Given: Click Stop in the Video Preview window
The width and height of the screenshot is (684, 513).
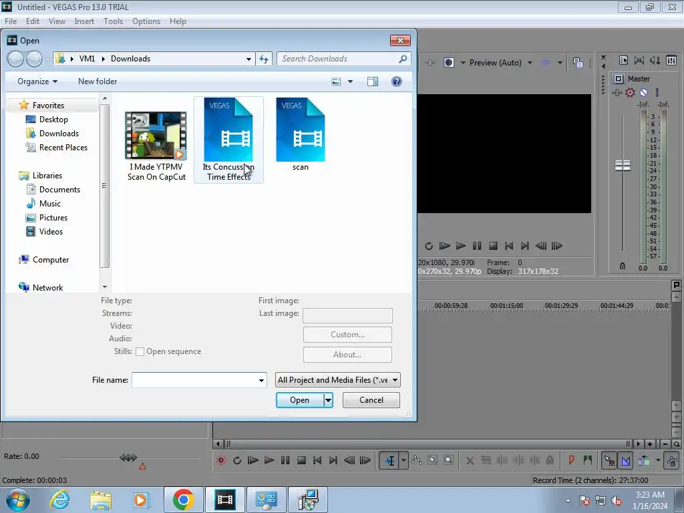Looking at the screenshot, I should [493, 246].
